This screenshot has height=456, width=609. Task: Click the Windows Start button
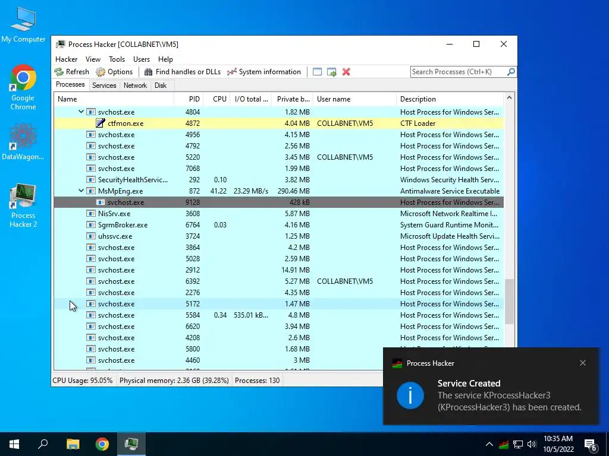coord(14,444)
